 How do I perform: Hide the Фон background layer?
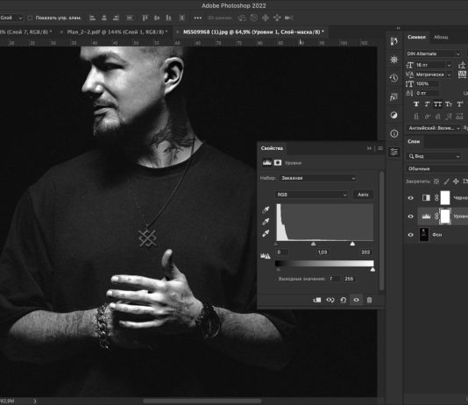pos(411,235)
